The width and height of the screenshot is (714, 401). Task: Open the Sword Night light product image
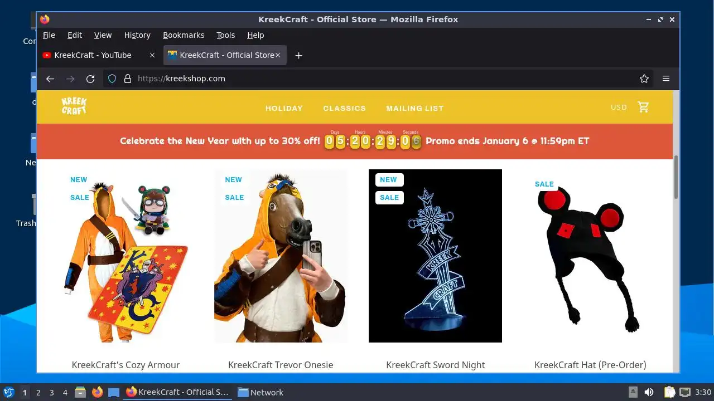(x=435, y=256)
